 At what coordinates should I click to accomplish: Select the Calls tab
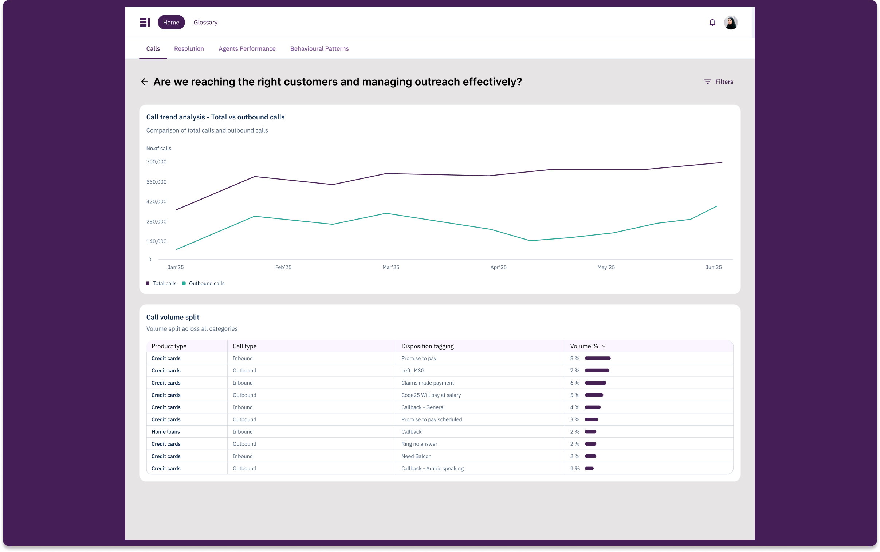tap(153, 48)
